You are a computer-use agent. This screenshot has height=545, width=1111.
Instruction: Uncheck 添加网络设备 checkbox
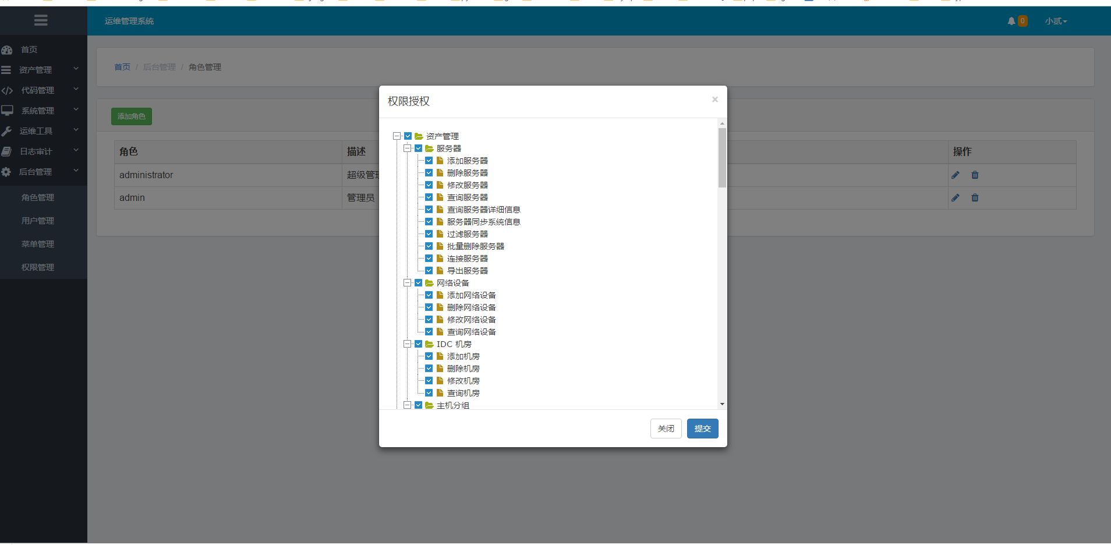coord(429,295)
